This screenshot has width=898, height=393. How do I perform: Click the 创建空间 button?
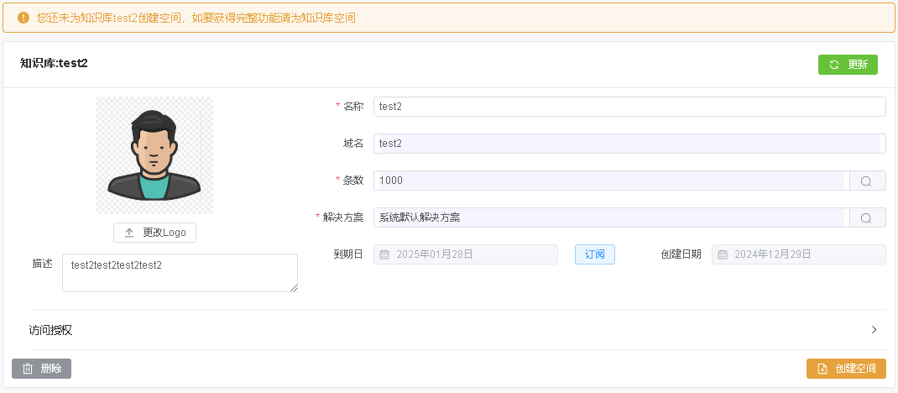(x=846, y=369)
